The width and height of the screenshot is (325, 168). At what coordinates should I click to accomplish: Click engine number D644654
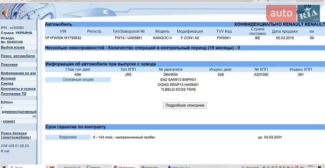pos(170,75)
